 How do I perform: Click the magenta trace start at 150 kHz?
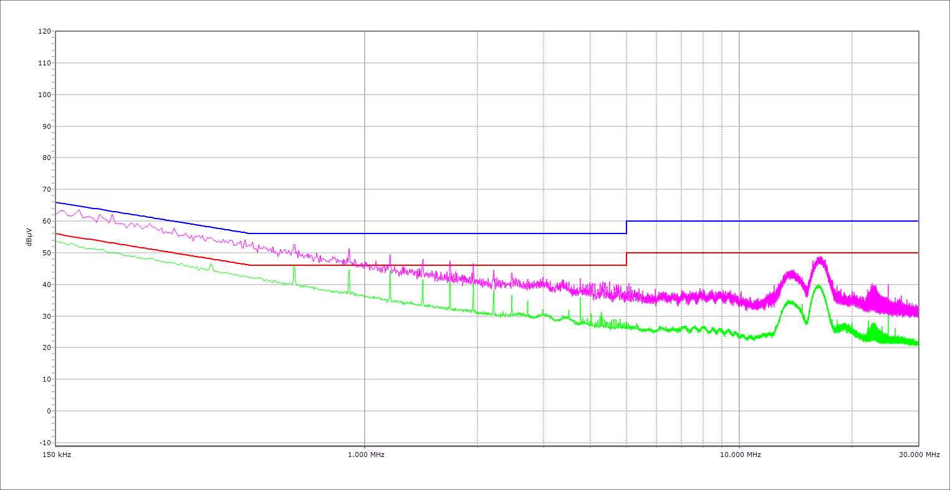click(x=57, y=214)
